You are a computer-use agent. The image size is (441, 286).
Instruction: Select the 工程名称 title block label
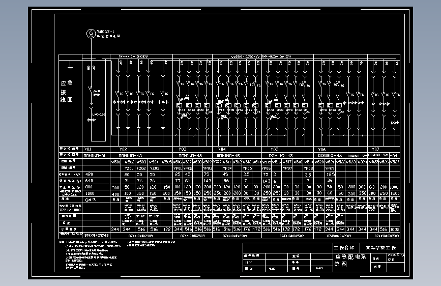tap(344, 248)
